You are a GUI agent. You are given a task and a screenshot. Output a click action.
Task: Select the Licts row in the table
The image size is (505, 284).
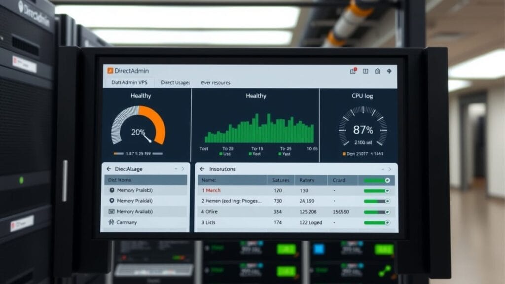coord(209,222)
